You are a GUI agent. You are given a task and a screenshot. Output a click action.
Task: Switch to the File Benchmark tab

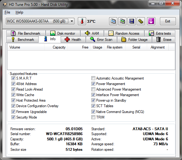point(26,33)
